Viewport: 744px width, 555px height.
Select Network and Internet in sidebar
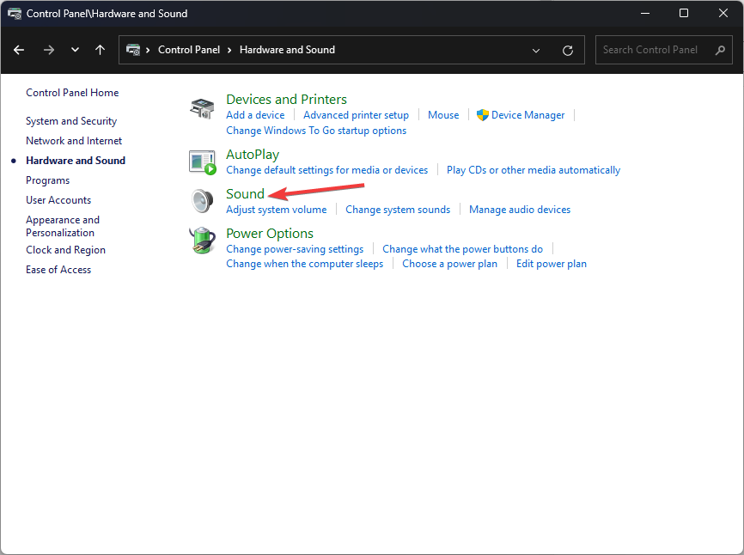click(x=74, y=141)
